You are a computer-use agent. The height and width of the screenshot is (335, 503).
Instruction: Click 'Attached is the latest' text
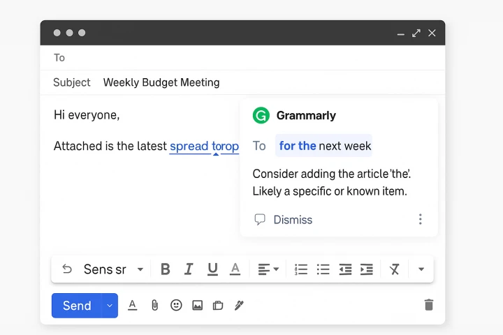pyautogui.click(x=110, y=146)
